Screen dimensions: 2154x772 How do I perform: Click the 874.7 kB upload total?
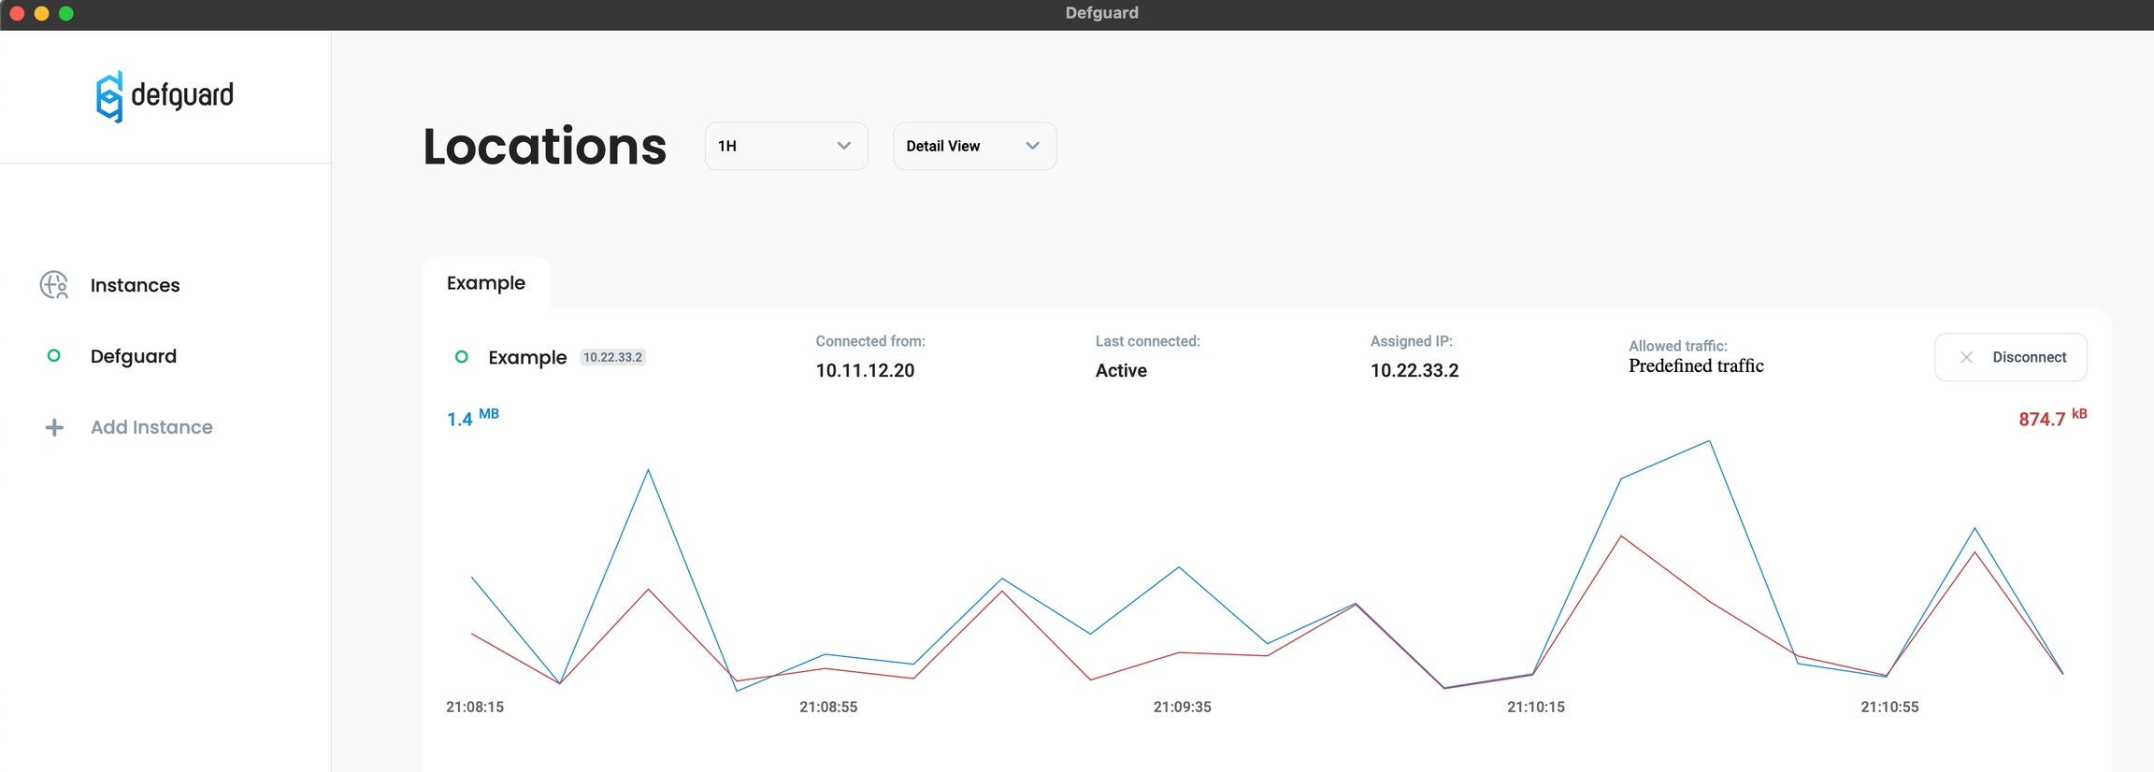click(x=2051, y=418)
